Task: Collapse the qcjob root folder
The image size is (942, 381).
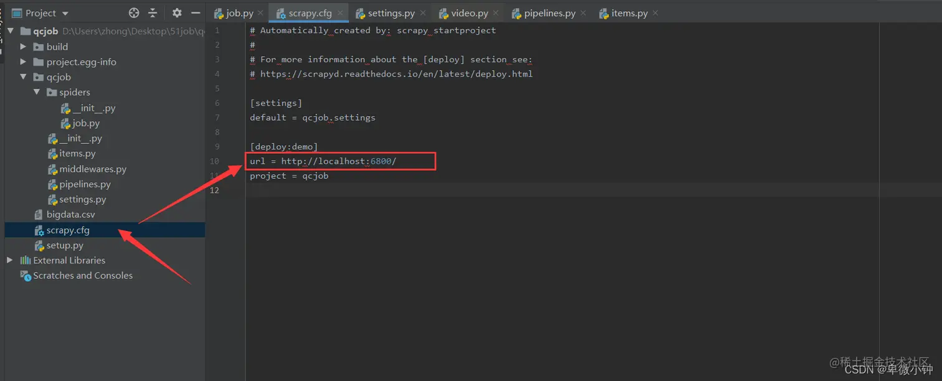Action: [10, 31]
